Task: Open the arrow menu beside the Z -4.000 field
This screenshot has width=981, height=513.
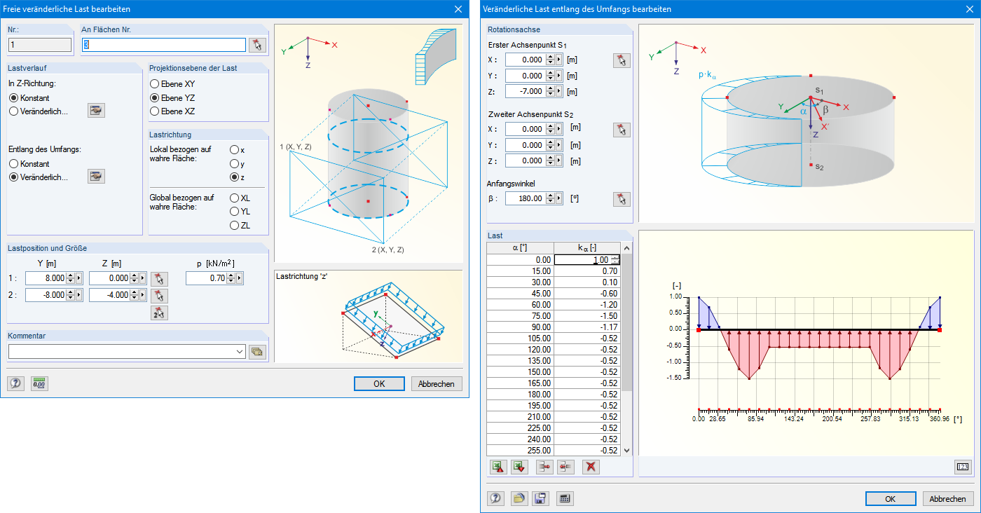Action: (x=144, y=296)
